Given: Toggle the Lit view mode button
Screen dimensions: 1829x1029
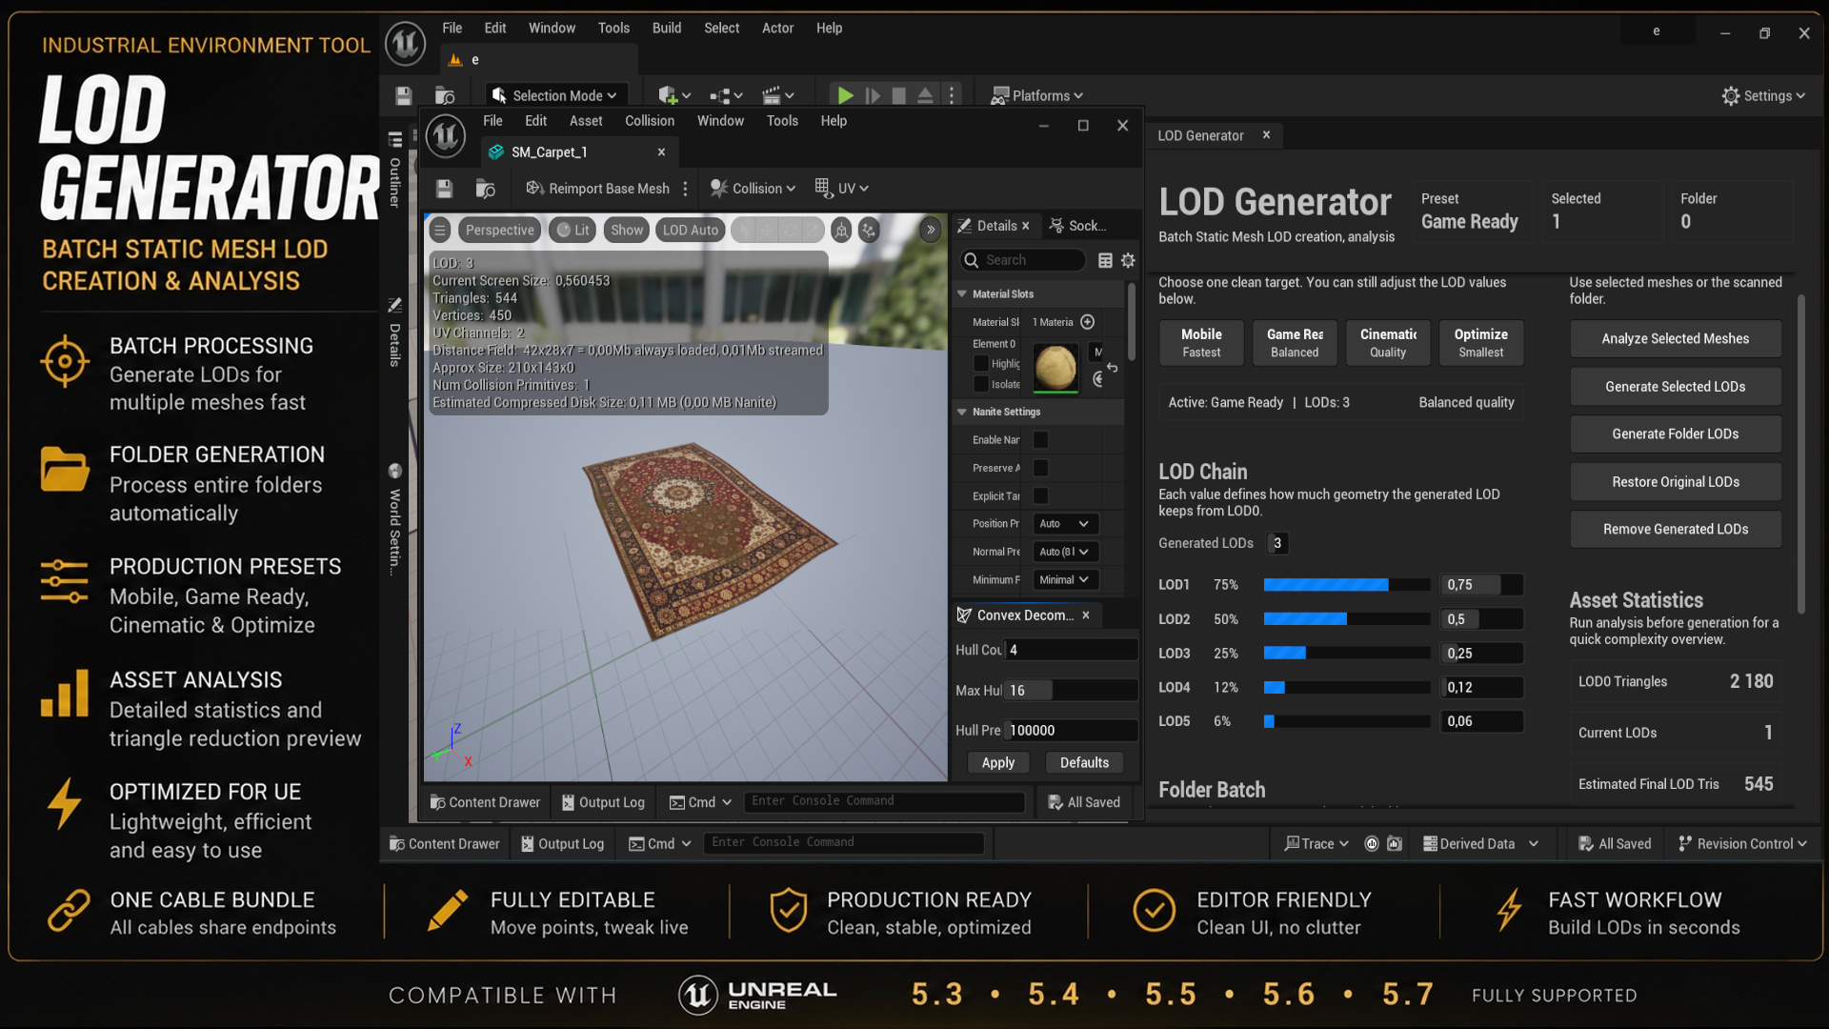Looking at the screenshot, I should click(x=573, y=230).
